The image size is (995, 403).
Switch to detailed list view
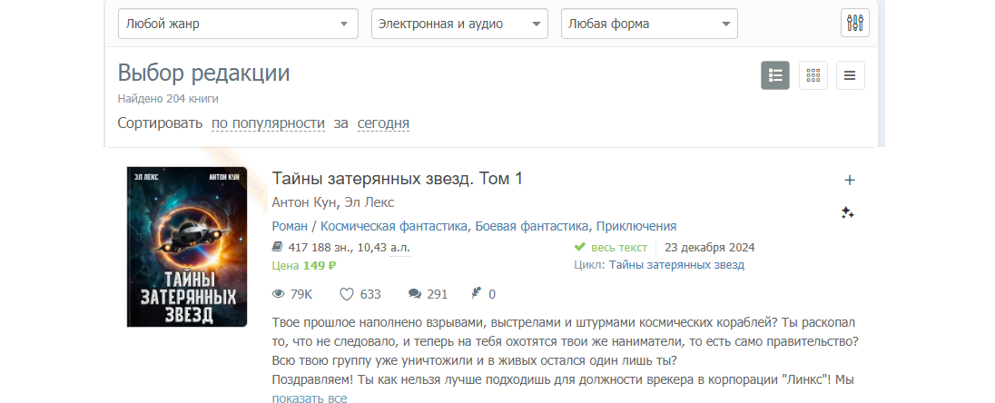click(774, 75)
